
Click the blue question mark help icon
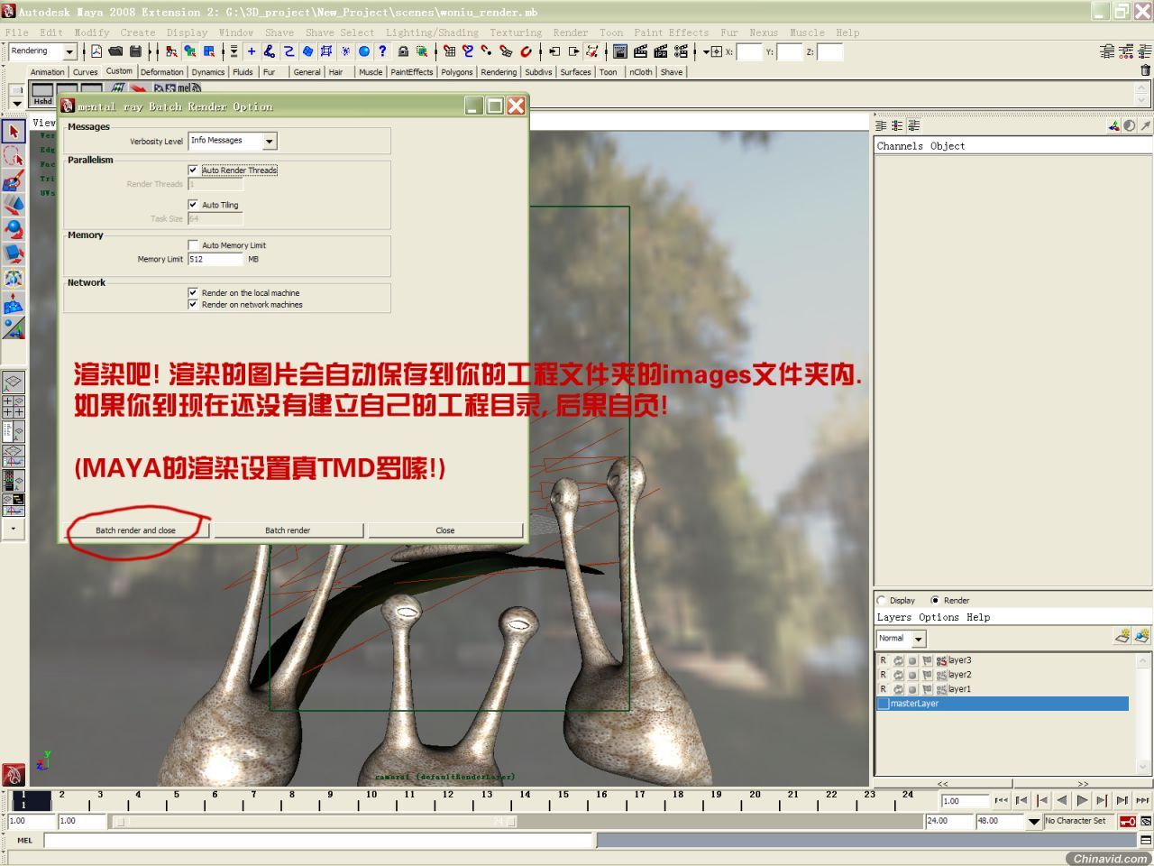pyautogui.click(x=382, y=51)
